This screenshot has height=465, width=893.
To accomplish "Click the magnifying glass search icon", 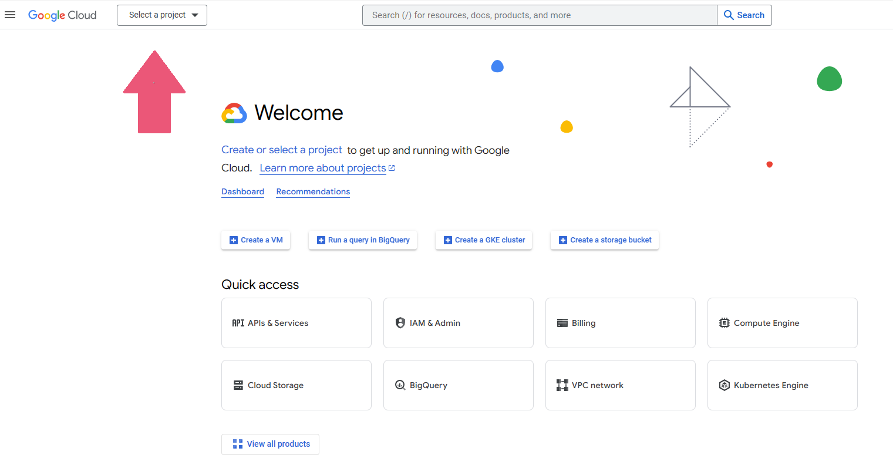I will click(x=729, y=15).
